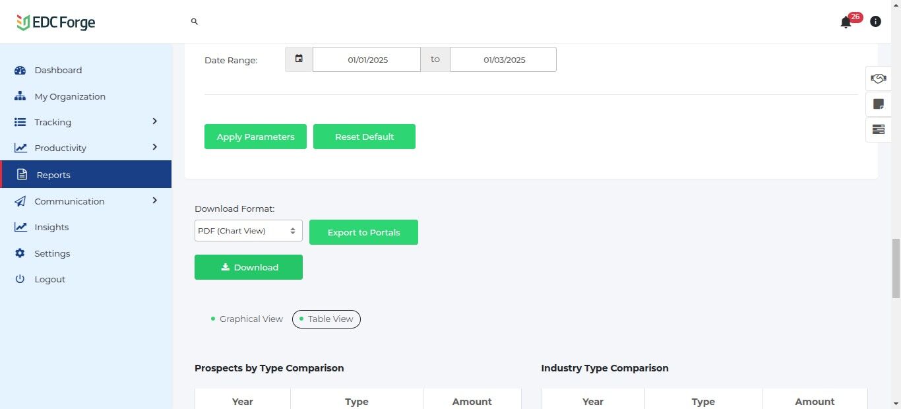Expand the Productivity submenu
The image size is (901, 409).
(x=154, y=147)
